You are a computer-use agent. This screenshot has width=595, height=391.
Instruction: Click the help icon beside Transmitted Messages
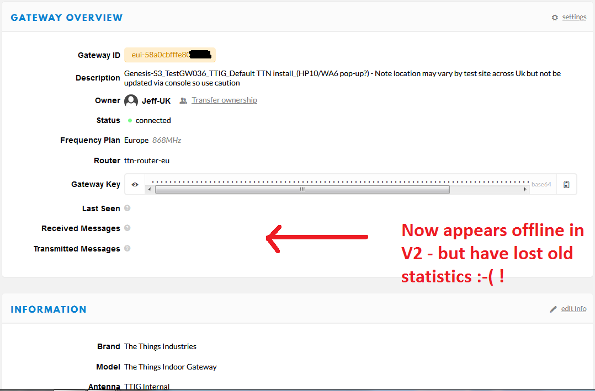127,249
